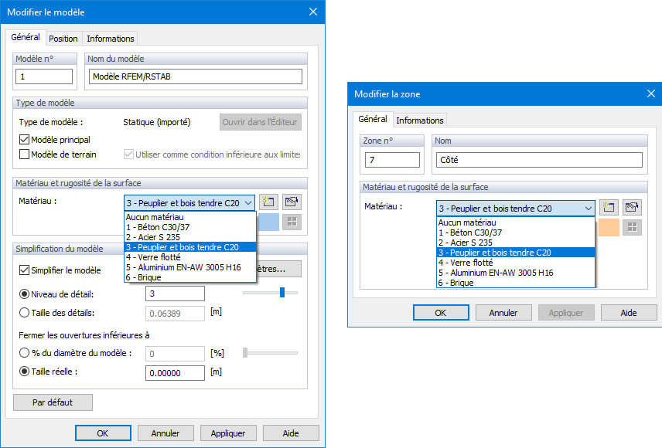Toggle Utiliser comme condition inférieure checkbox
This screenshot has width=662, height=448.
[x=128, y=154]
